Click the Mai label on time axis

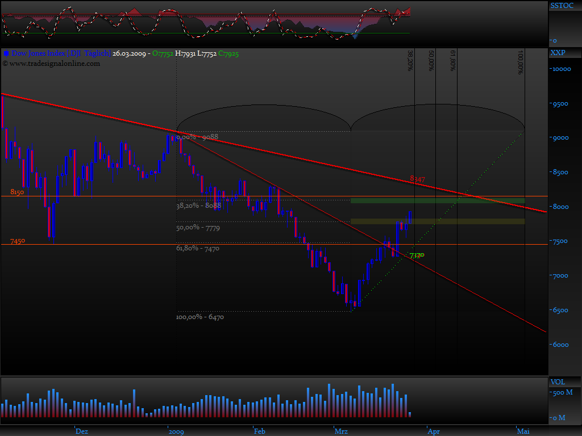pos(523,431)
